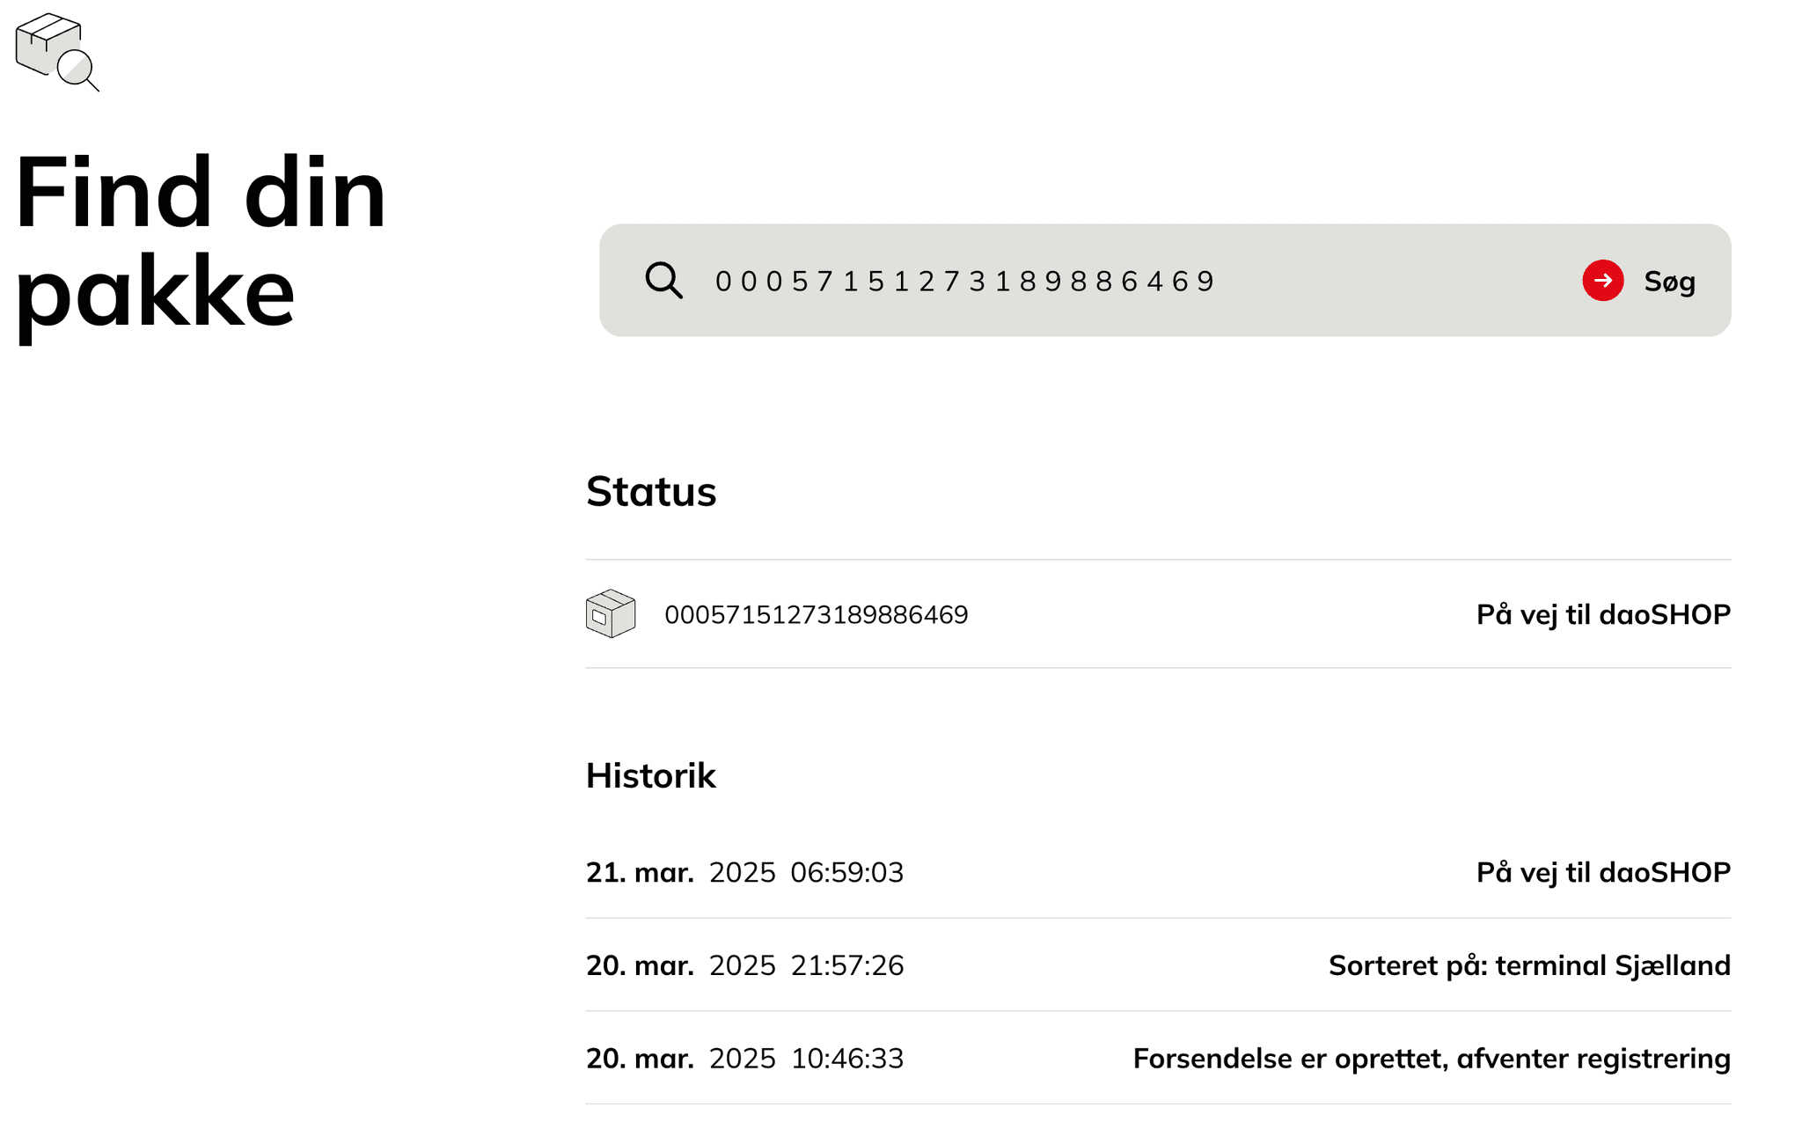Click the red arrow search icon
1802x1144 pixels.
[x=1602, y=281]
